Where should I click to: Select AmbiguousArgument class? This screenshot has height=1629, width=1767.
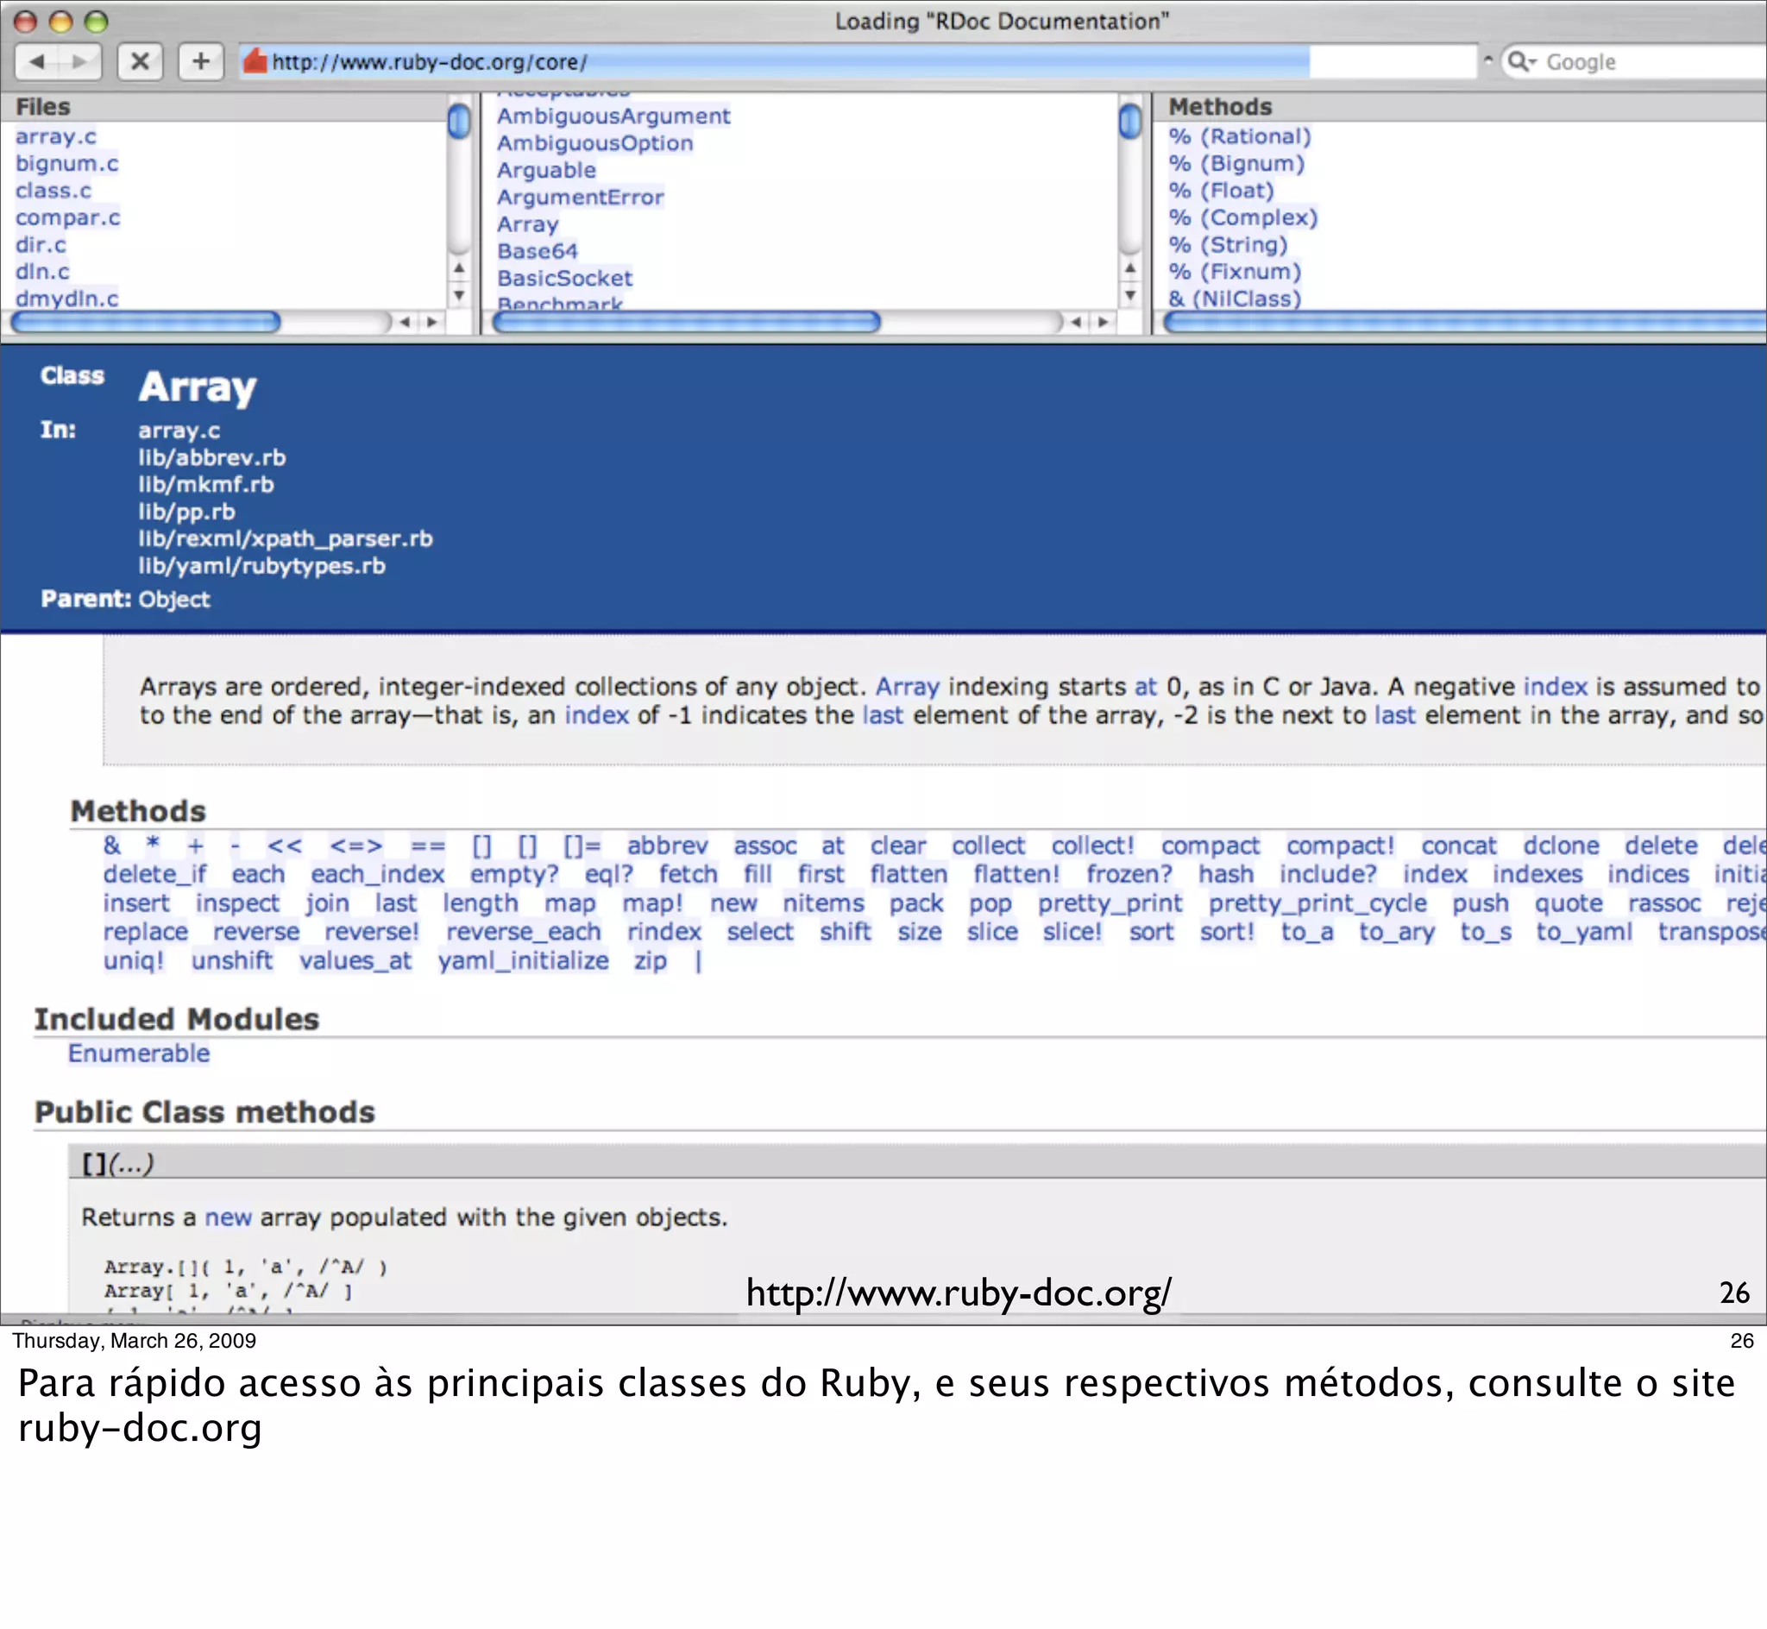point(613,116)
